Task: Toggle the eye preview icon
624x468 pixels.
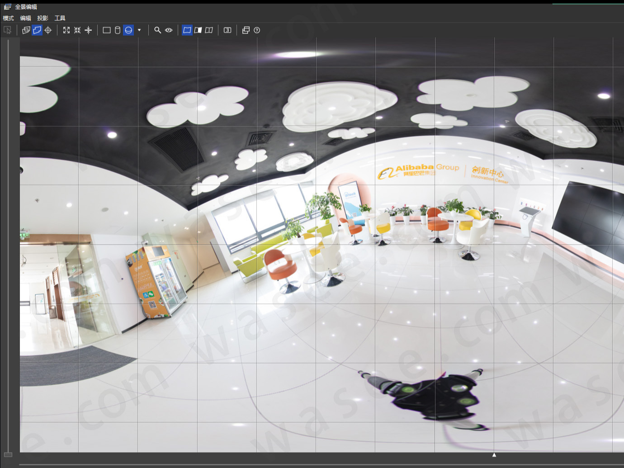Action: [x=168, y=30]
